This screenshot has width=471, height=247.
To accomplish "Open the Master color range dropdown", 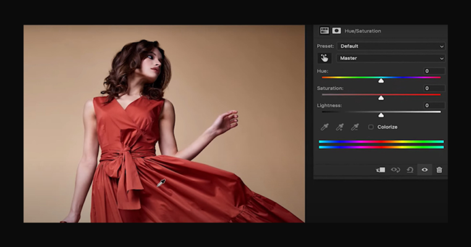I will 391,58.
